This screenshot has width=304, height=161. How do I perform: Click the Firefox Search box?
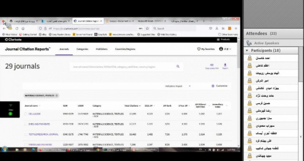tap(174, 28)
